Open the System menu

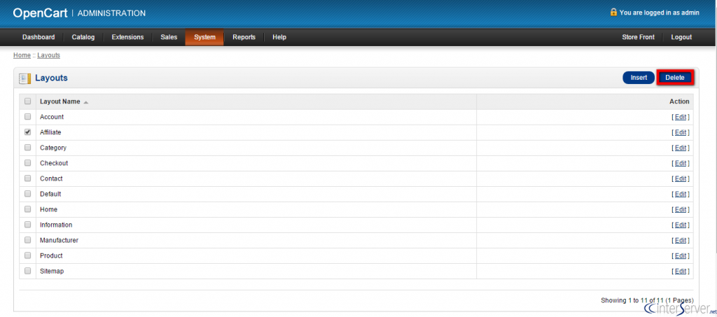coord(204,38)
